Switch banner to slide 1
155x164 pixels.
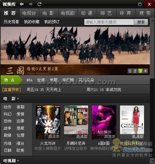[x=130, y=71]
